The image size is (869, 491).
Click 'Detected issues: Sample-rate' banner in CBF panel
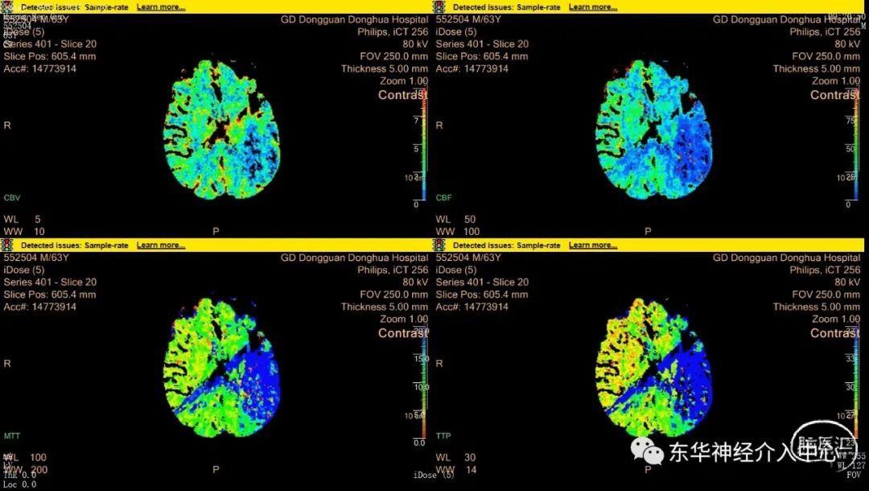(507, 7)
